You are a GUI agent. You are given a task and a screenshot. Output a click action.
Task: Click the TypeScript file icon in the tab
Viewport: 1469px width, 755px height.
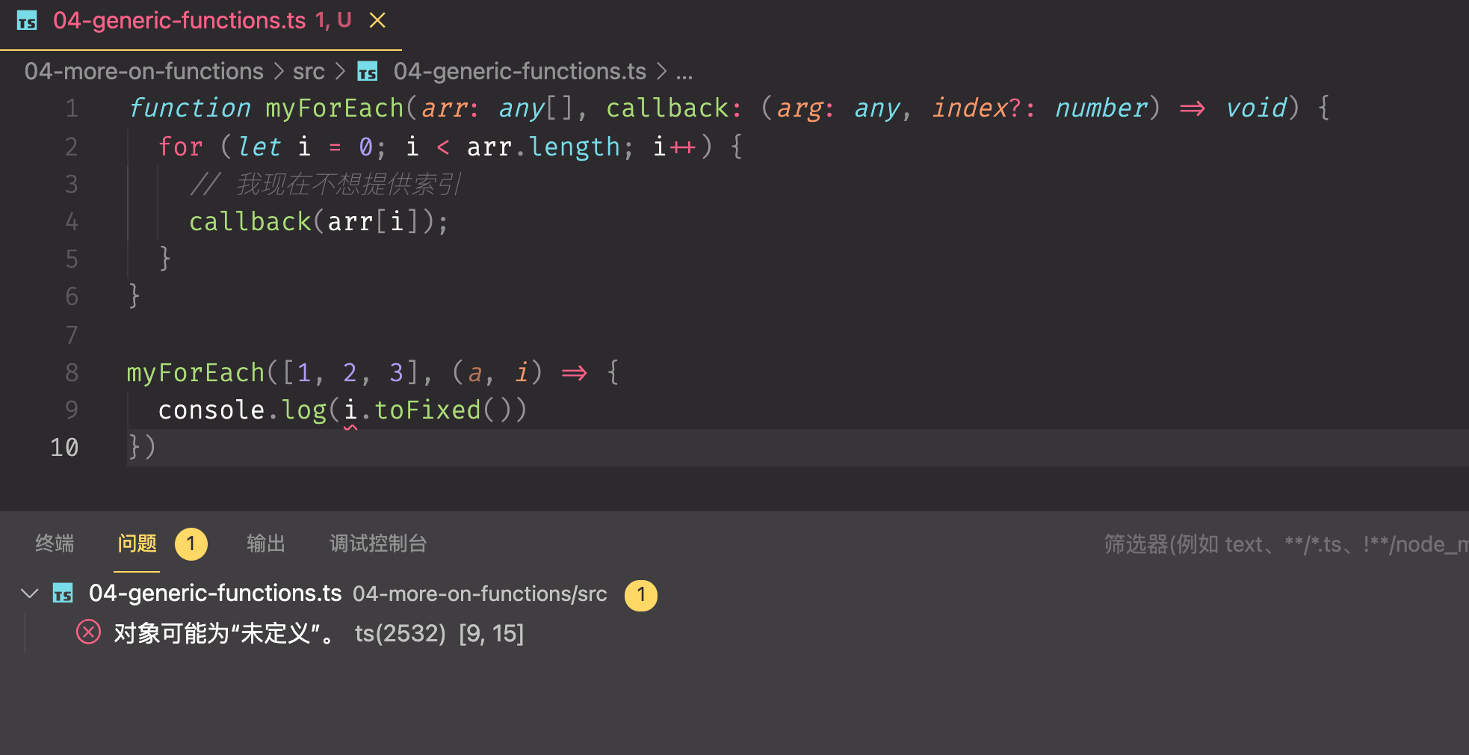pos(27,21)
